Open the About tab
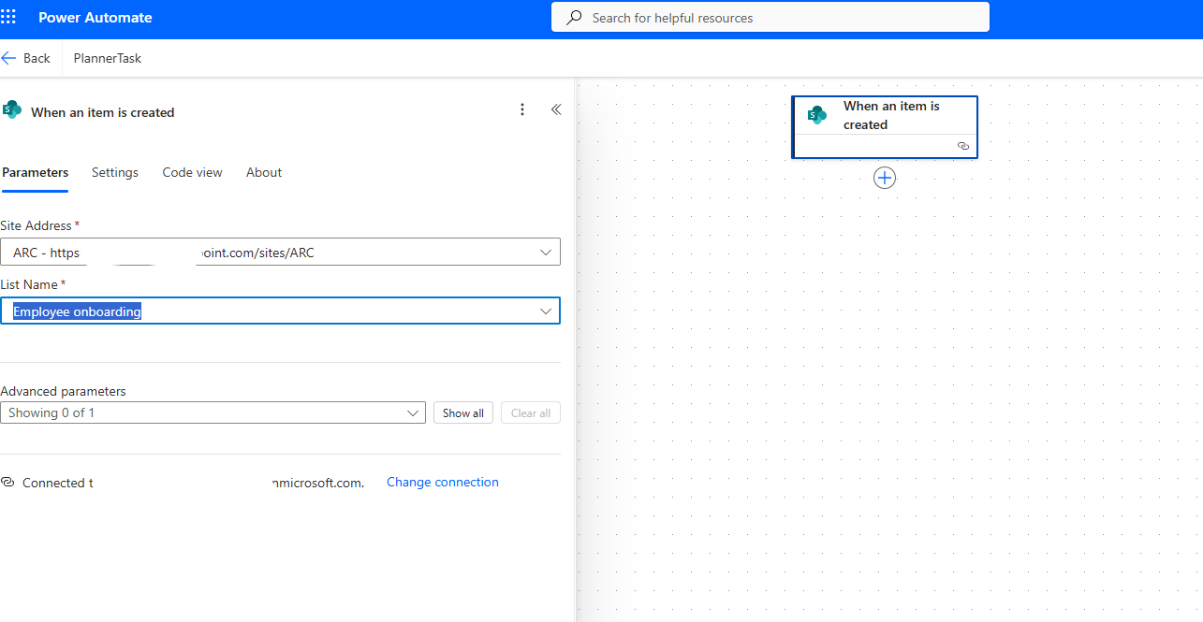 (264, 172)
